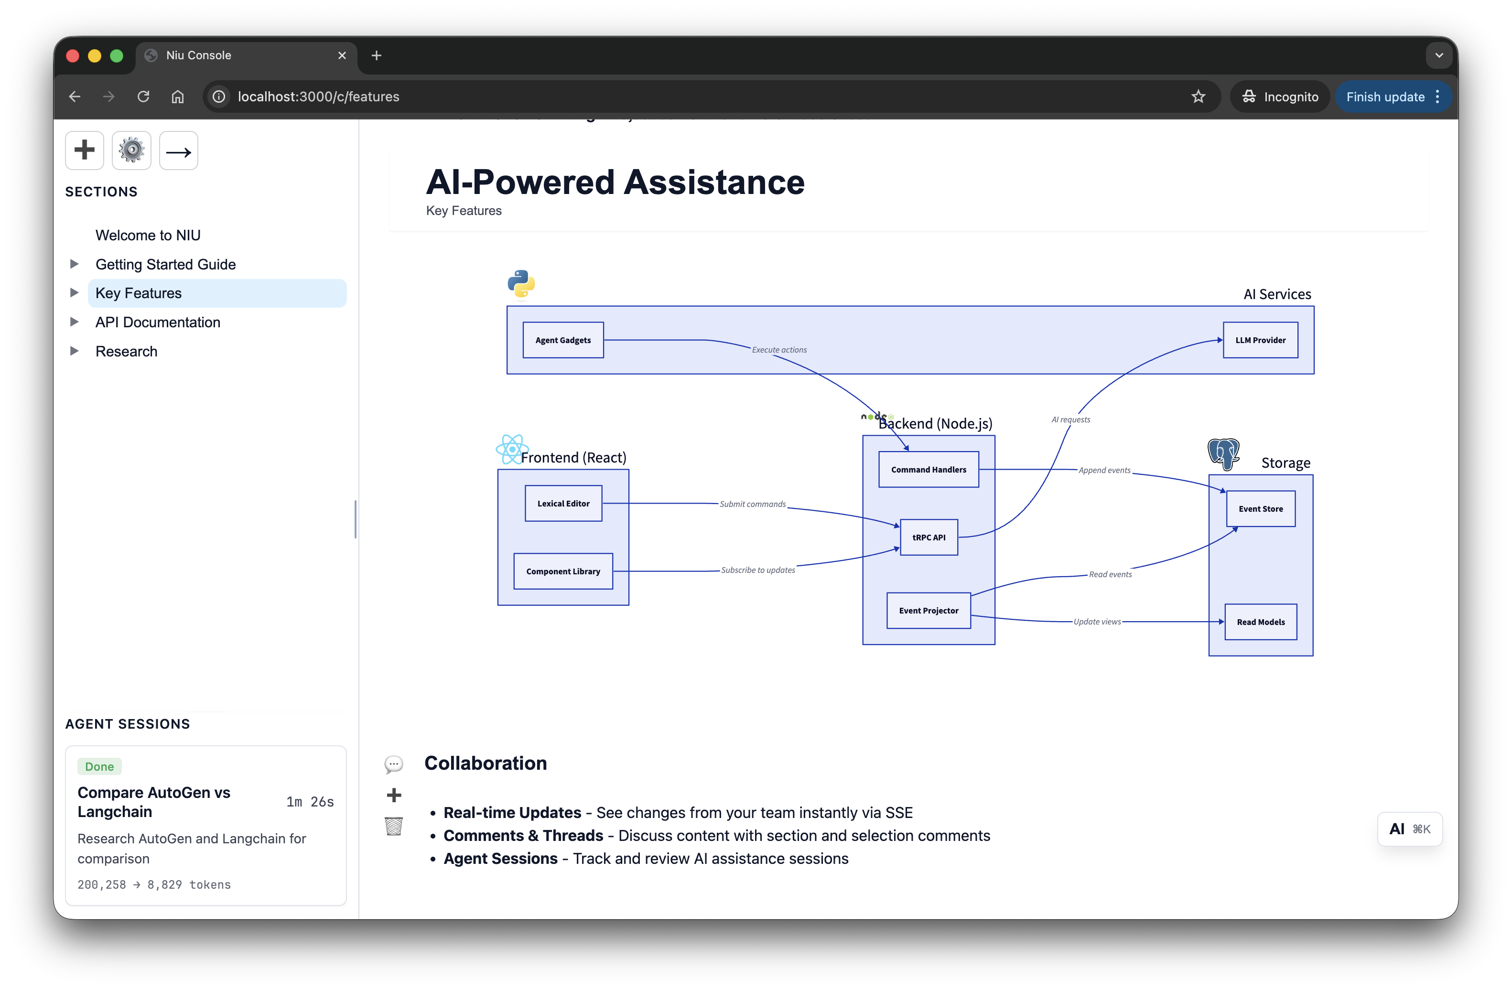Click the Node.js logo on Backend group
Image resolution: width=1512 pixels, height=990 pixels.
coord(877,417)
